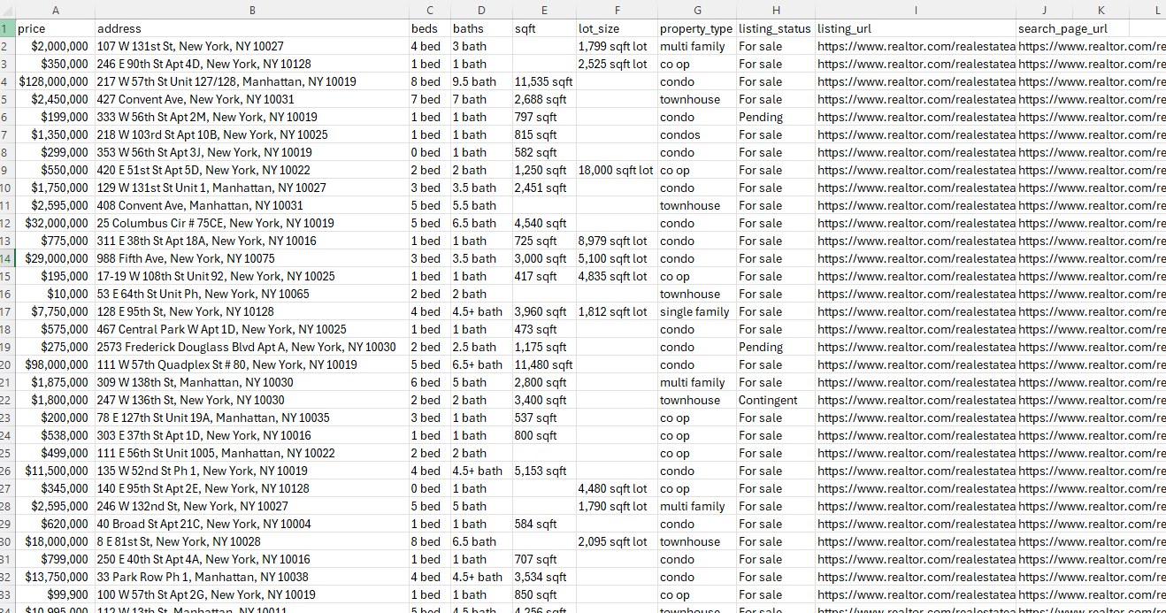1166x613 pixels.
Task: Select address 33 Park Row Ph 1
Action: click(x=252, y=577)
